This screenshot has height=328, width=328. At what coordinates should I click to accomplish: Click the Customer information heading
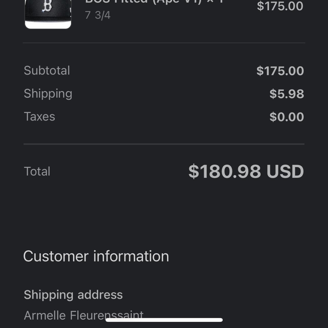(x=96, y=256)
